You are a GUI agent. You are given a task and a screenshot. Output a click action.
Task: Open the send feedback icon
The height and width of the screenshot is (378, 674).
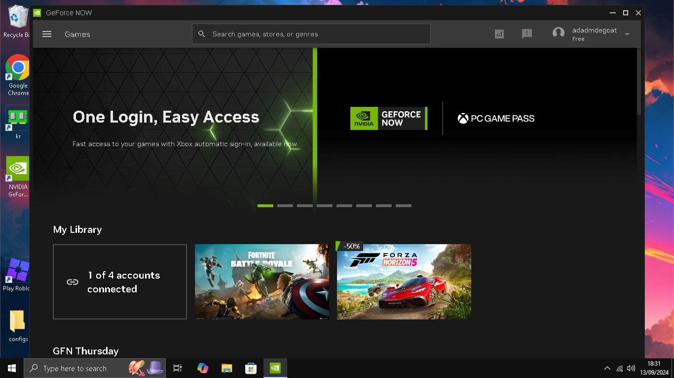point(527,34)
